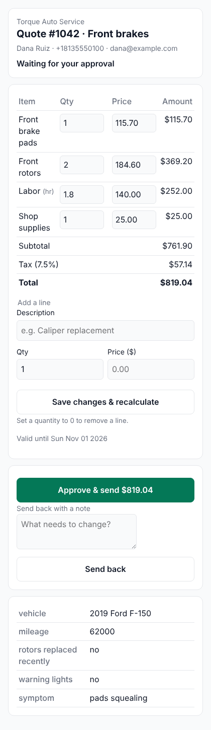This screenshot has height=730, width=211.
Task: Edit the Front brake pads quantity field
Action: tap(82, 123)
